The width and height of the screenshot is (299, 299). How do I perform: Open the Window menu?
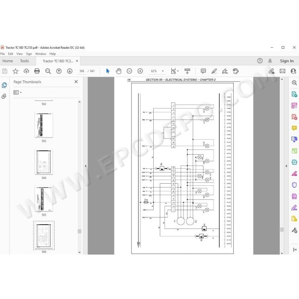[x=41, y=54]
